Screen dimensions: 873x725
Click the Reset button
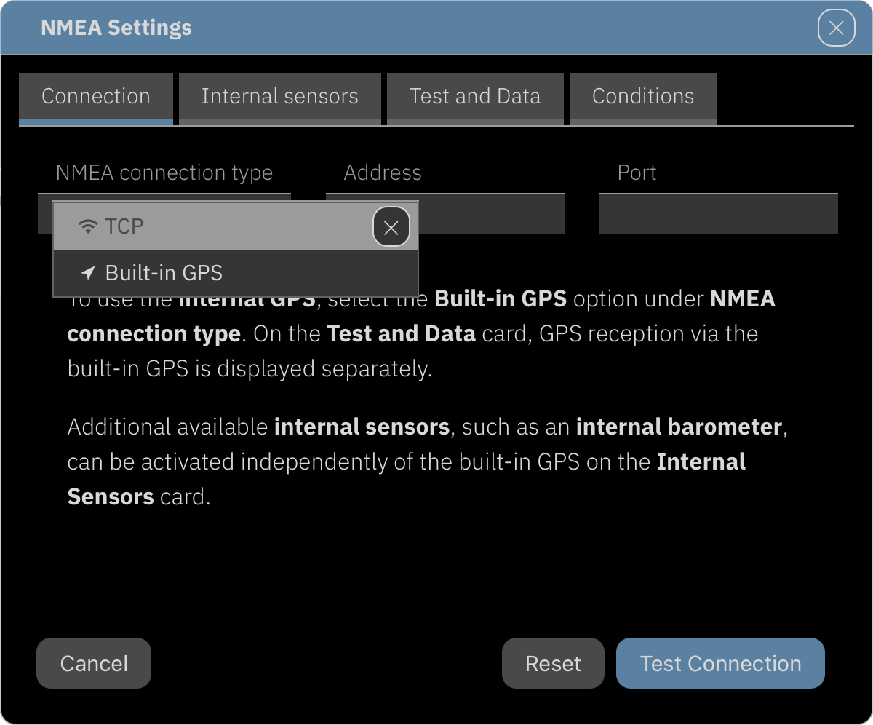[x=553, y=663]
